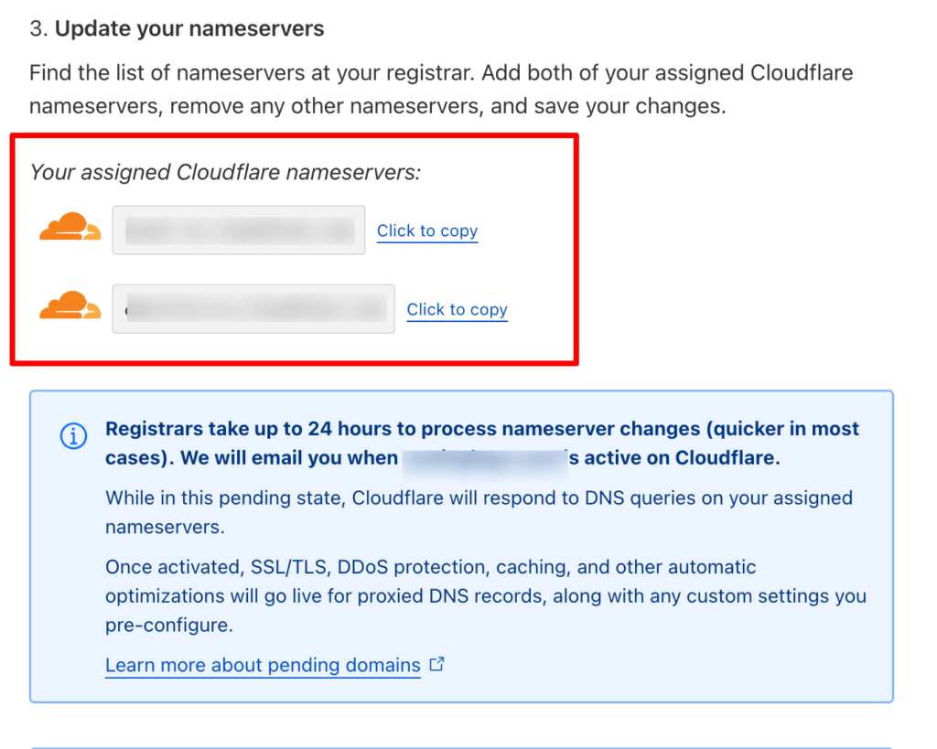The width and height of the screenshot is (937, 749).
Task: Click Your assigned Cloudflare nameservers label
Action: pyautogui.click(x=225, y=172)
